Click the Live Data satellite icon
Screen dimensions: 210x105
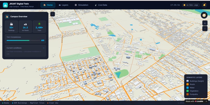point(96,5)
